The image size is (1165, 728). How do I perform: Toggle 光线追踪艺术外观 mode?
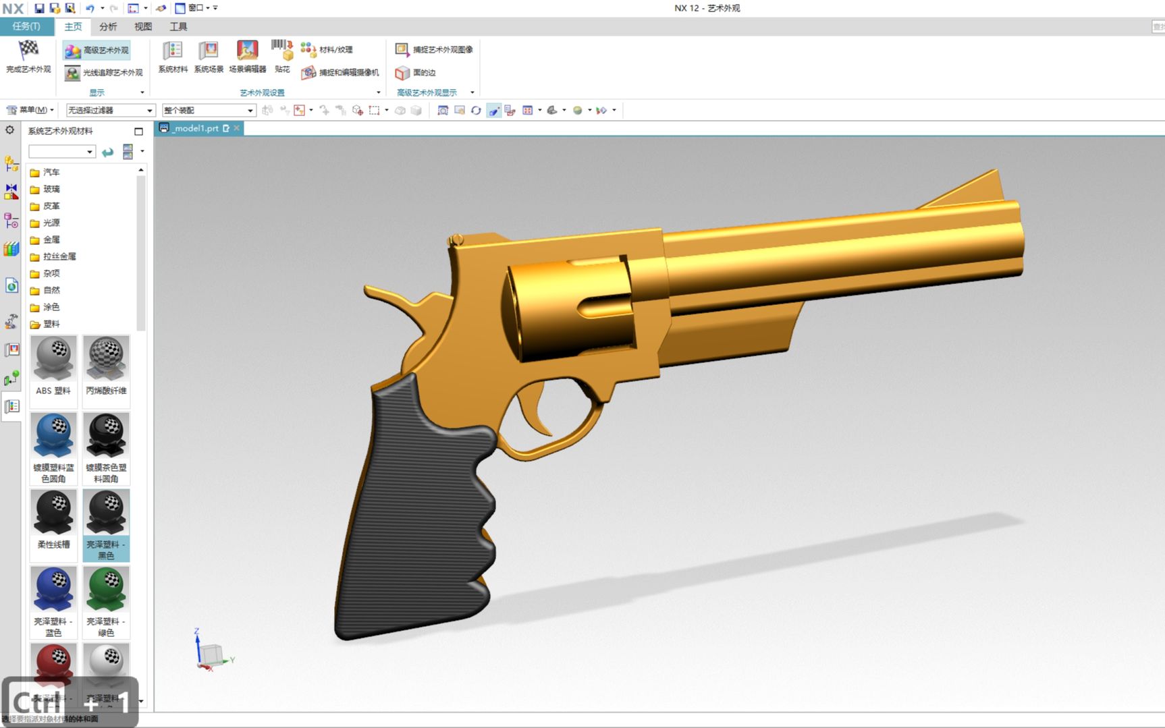click(104, 72)
